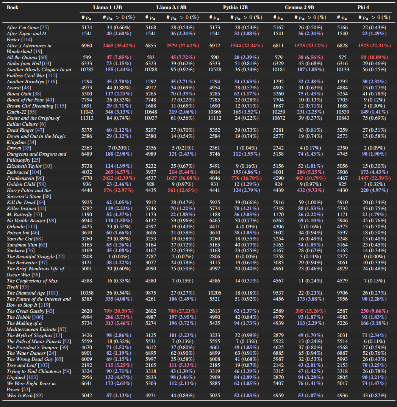Select the "Llama 3.1 8B" column header
Screen dimensions: 397x407
click(171, 8)
